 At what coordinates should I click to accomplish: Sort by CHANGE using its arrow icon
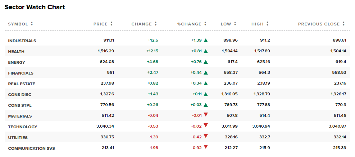click(156, 24)
